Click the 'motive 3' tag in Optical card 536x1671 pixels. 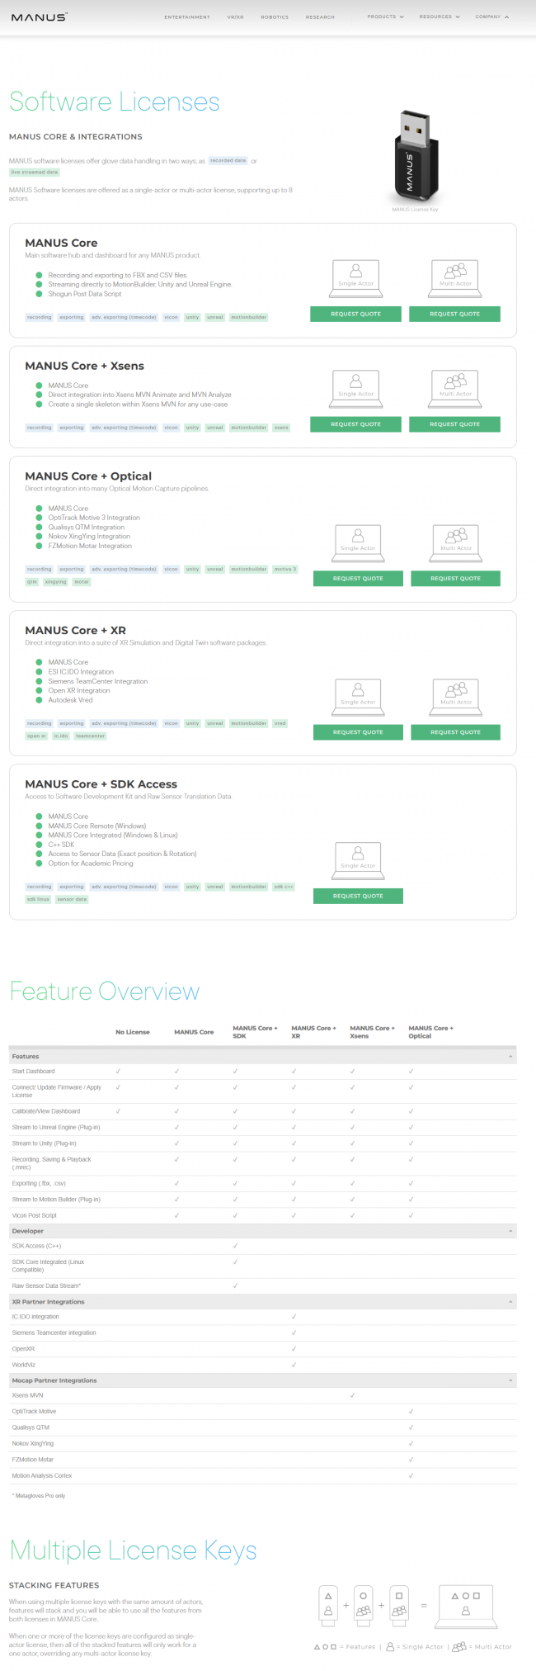(x=284, y=570)
